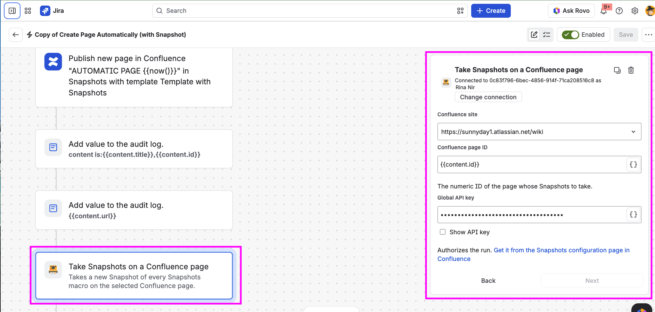Switch to the rule editor view icon
Screen dimensions: 655x312
click(534, 35)
